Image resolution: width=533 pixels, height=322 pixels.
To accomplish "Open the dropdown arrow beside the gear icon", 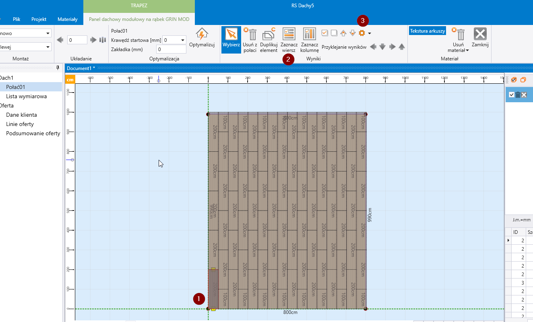I will (370, 33).
